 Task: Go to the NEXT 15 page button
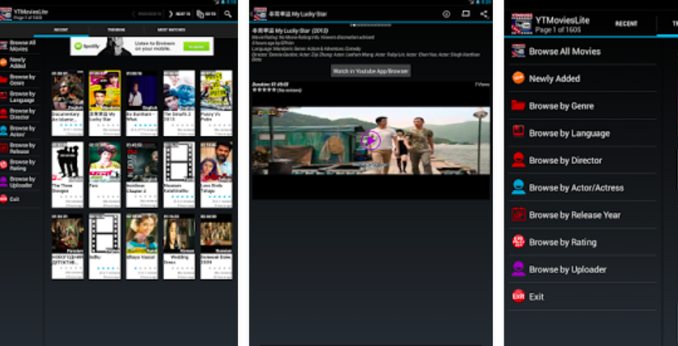click(x=180, y=14)
